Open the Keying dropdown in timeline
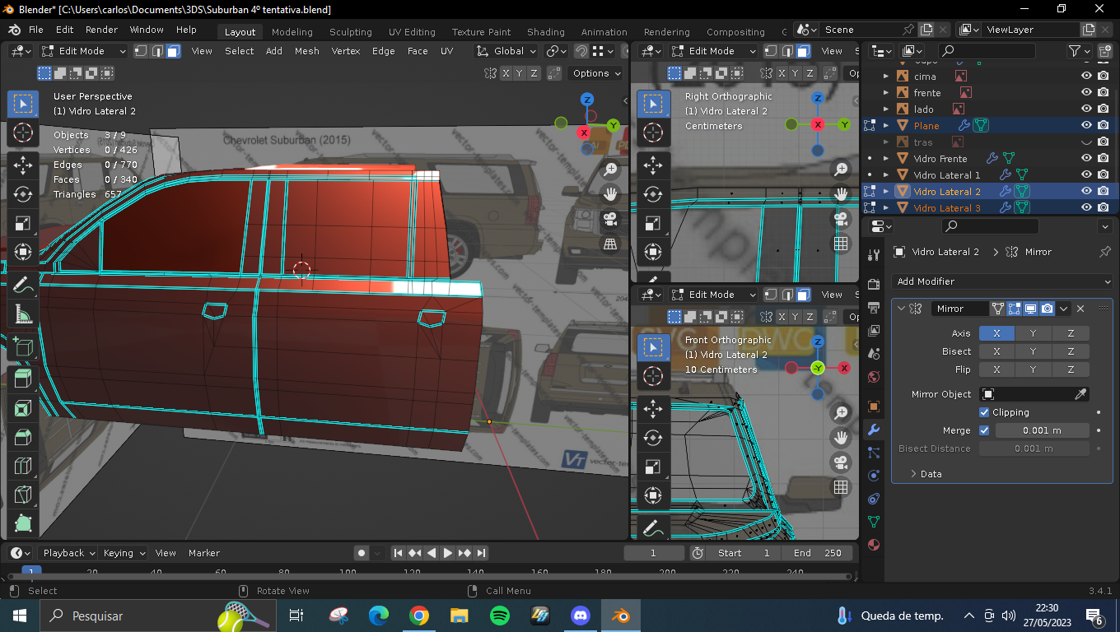The height and width of the screenshot is (632, 1120). click(124, 553)
